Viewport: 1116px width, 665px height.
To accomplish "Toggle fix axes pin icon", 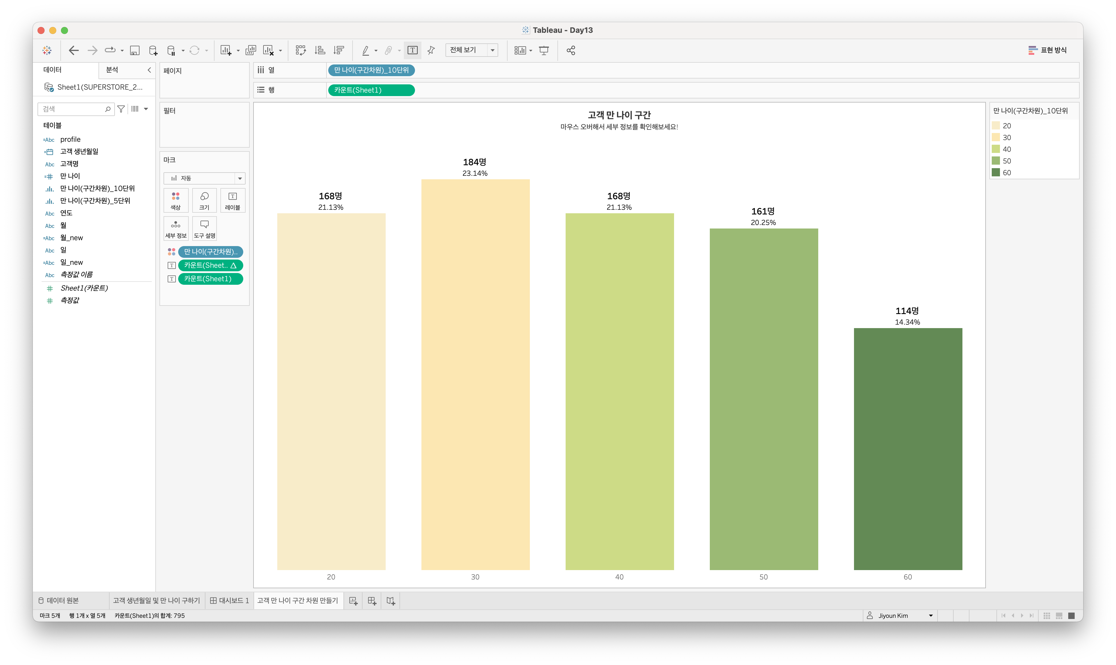I will (431, 50).
